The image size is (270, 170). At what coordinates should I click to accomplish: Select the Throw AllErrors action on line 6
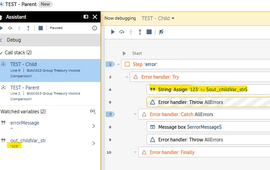(x=208, y=102)
